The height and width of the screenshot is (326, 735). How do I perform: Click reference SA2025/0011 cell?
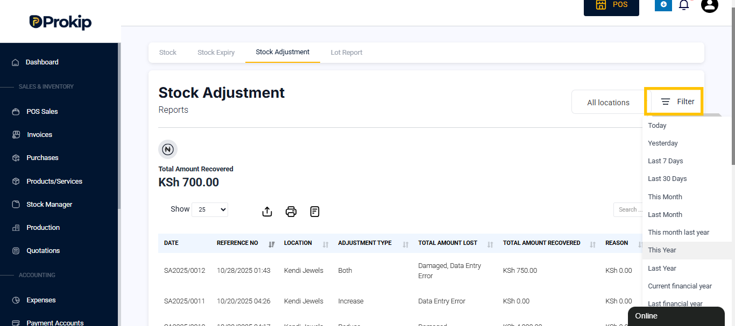pyautogui.click(x=185, y=301)
